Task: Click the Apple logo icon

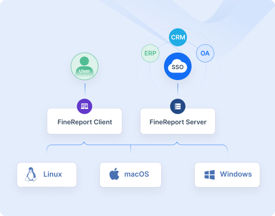Action: 114,174
